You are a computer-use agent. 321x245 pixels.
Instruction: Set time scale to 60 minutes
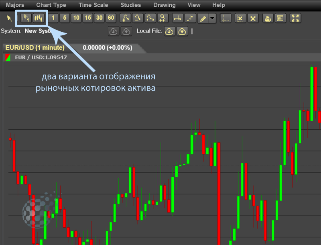tap(111, 18)
